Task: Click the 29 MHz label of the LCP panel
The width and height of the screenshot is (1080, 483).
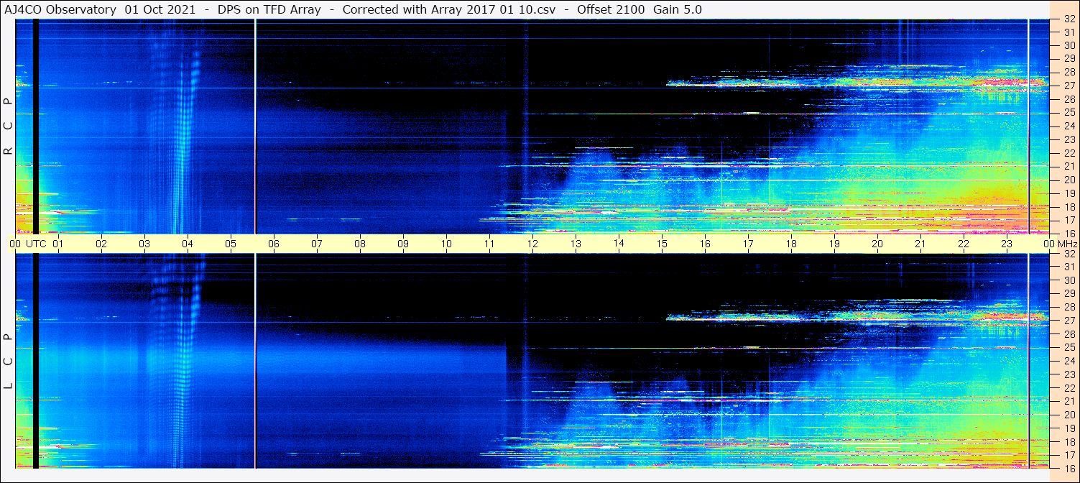Action: tap(1069, 294)
